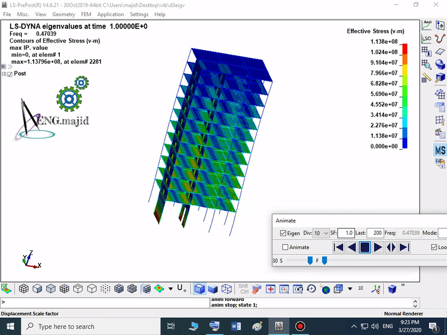Viewport: 447px width, 335px height.
Task: Stop the animation playback
Action: [x=365, y=247]
